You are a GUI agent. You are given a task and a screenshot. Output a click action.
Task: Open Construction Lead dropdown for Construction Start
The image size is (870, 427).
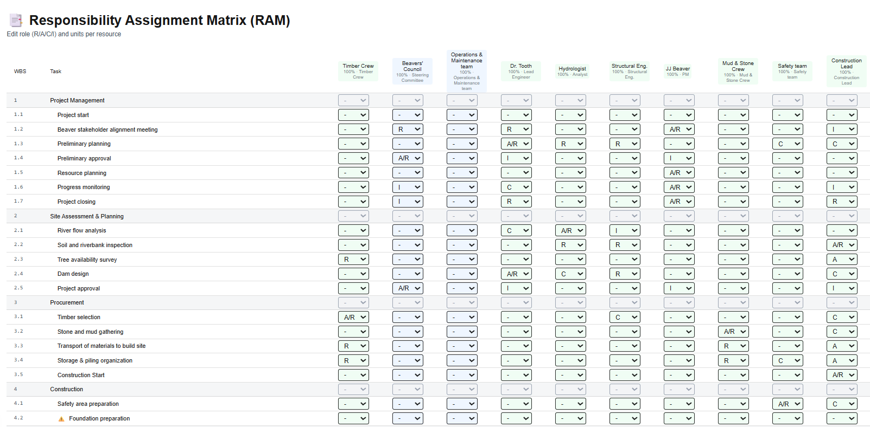(x=841, y=375)
